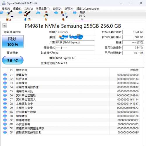
Task: Click the 屬性名稱 attribute name column header
Action: pyautogui.click(x=22, y=70)
